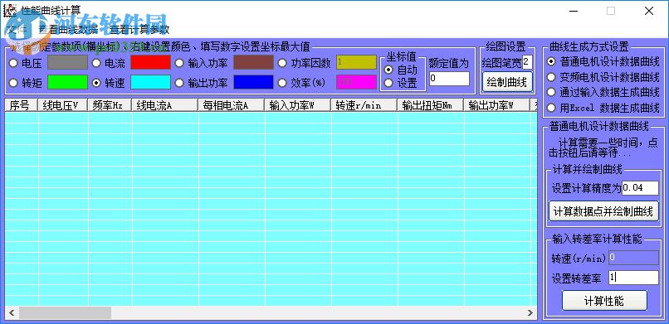This screenshot has width=669, height=324.
Task: Select the 转速 radio button
Action: (96, 83)
